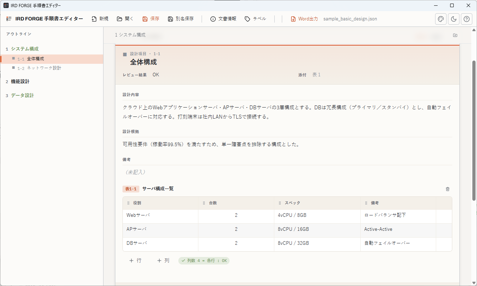Open the ラベル label settings

point(255,19)
